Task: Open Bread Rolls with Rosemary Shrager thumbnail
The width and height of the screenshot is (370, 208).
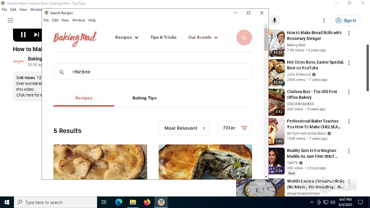Action: (277, 43)
